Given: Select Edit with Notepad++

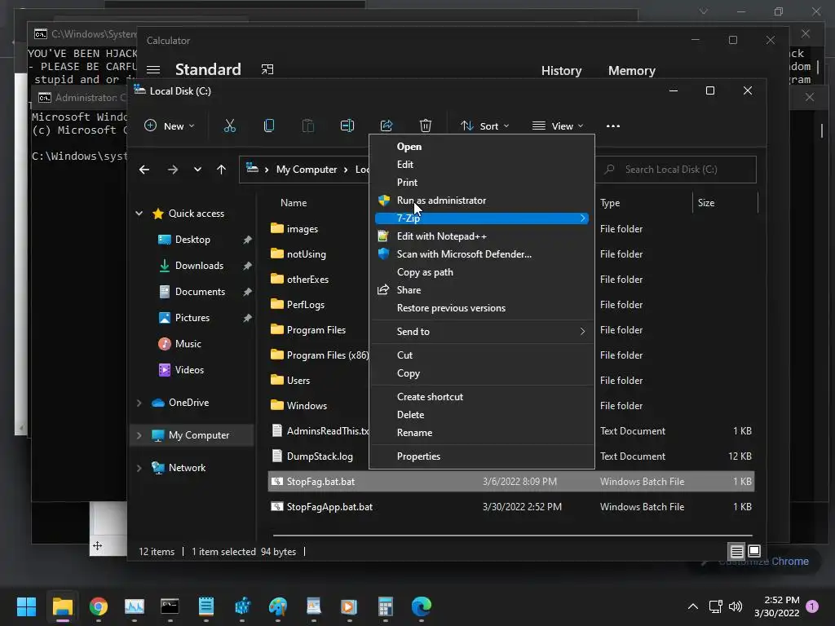Looking at the screenshot, I should tap(482, 236).
